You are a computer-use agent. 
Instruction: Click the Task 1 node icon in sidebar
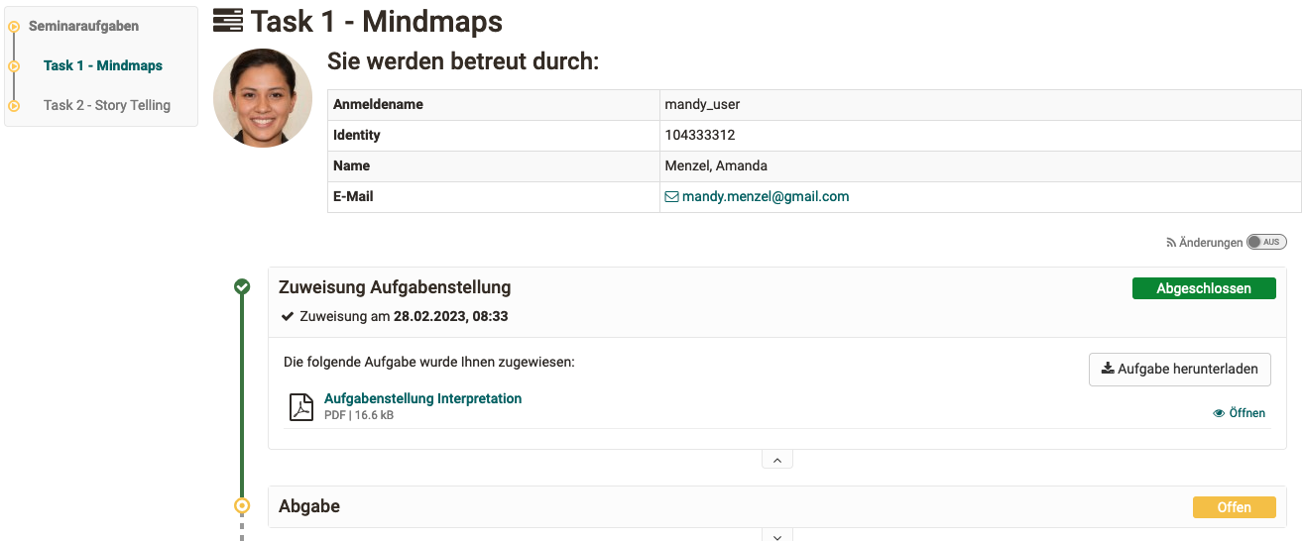pyautogui.click(x=14, y=66)
